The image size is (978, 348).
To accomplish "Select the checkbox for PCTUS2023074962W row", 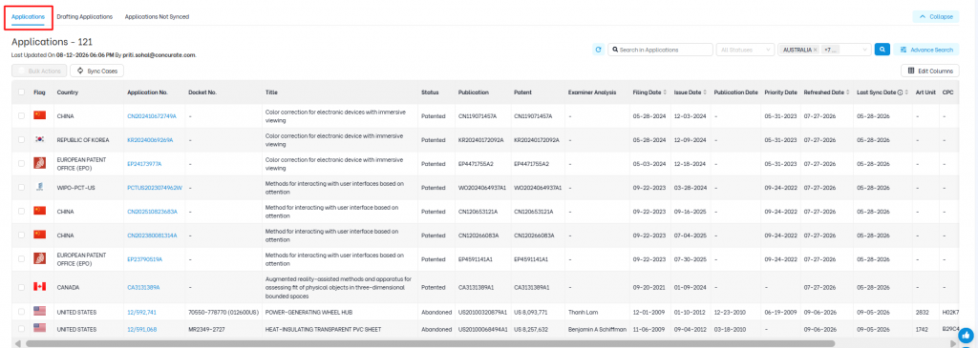I will tap(22, 187).
